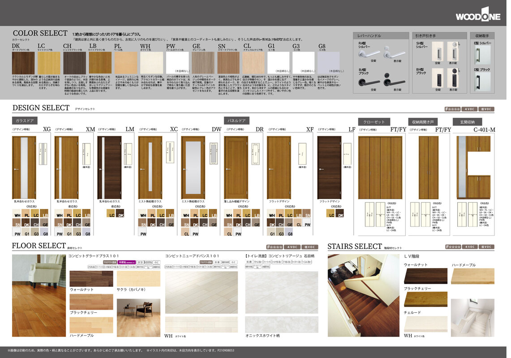Select the DK dark brown color swatch
The height and width of the screenshot is (358, 511).
(x=23, y=63)
